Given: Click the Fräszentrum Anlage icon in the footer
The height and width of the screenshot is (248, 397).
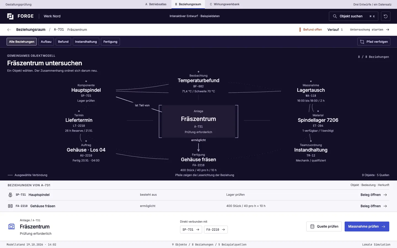Looking at the screenshot, I should [x=11, y=227].
